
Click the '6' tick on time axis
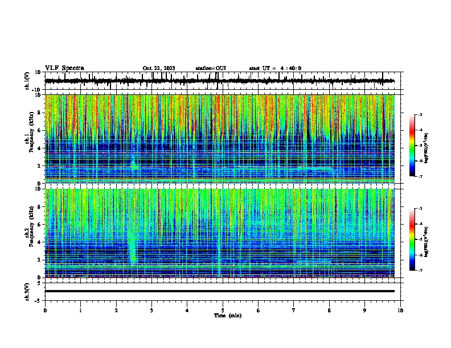(x=259, y=310)
